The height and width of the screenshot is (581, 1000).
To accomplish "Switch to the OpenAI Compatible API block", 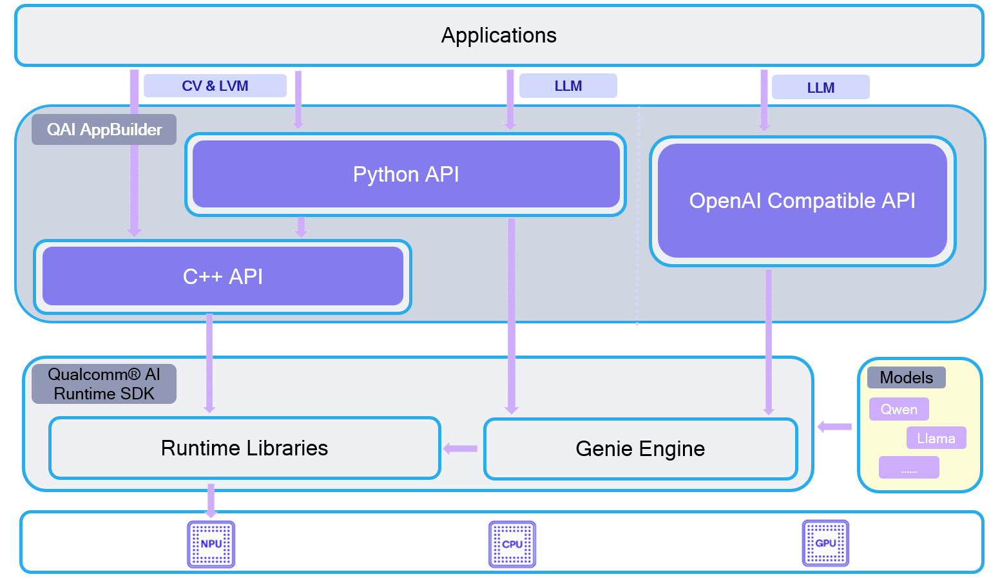I will click(x=802, y=201).
